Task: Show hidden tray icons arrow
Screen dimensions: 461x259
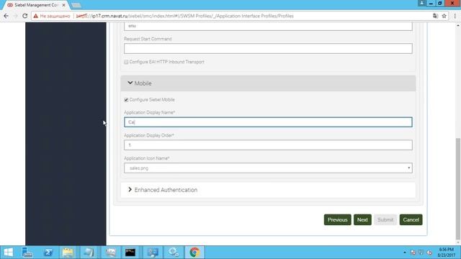Action: 405,253
